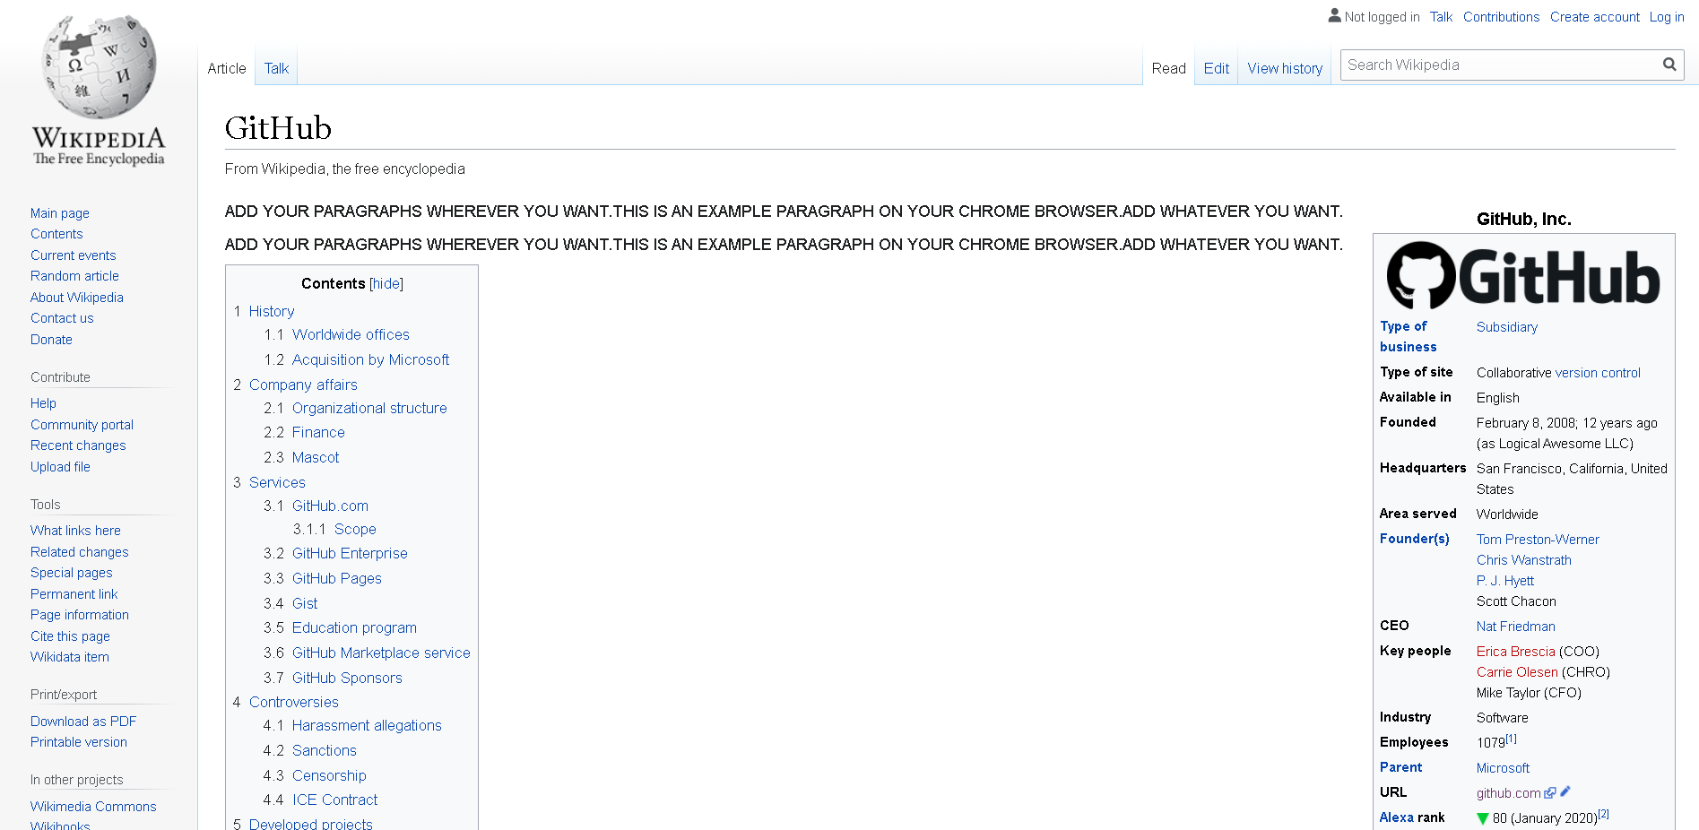Jump to Harassment allegations section
This screenshot has height=830, width=1699.
coord(367,725)
